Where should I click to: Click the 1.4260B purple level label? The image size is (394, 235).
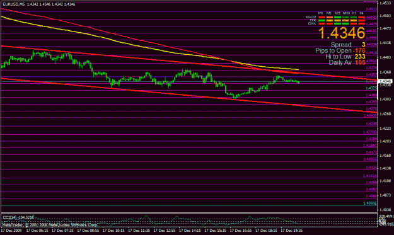pos(370,115)
